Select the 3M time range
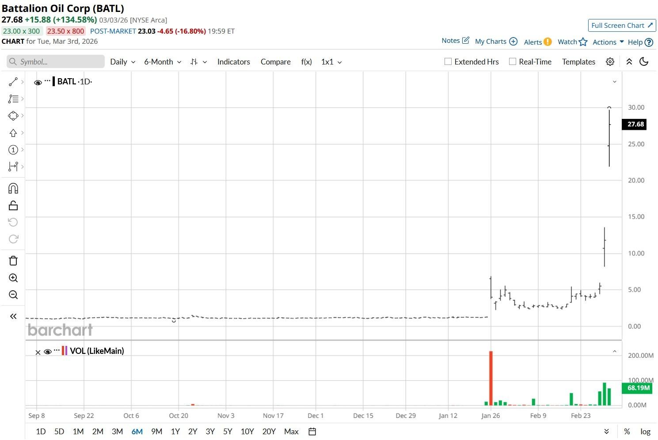 point(117,432)
